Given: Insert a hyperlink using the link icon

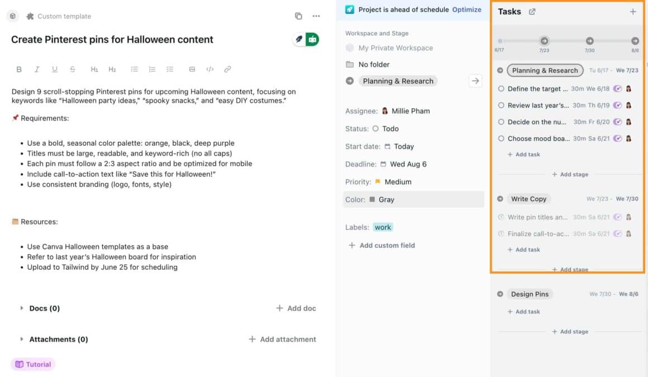Looking at the screenshot, I should 227,69.
